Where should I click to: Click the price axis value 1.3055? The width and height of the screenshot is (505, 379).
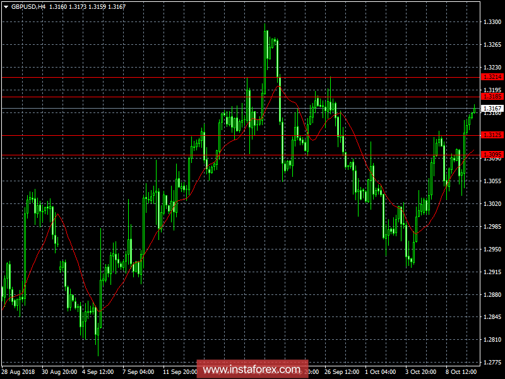click(x=492, y=181)
